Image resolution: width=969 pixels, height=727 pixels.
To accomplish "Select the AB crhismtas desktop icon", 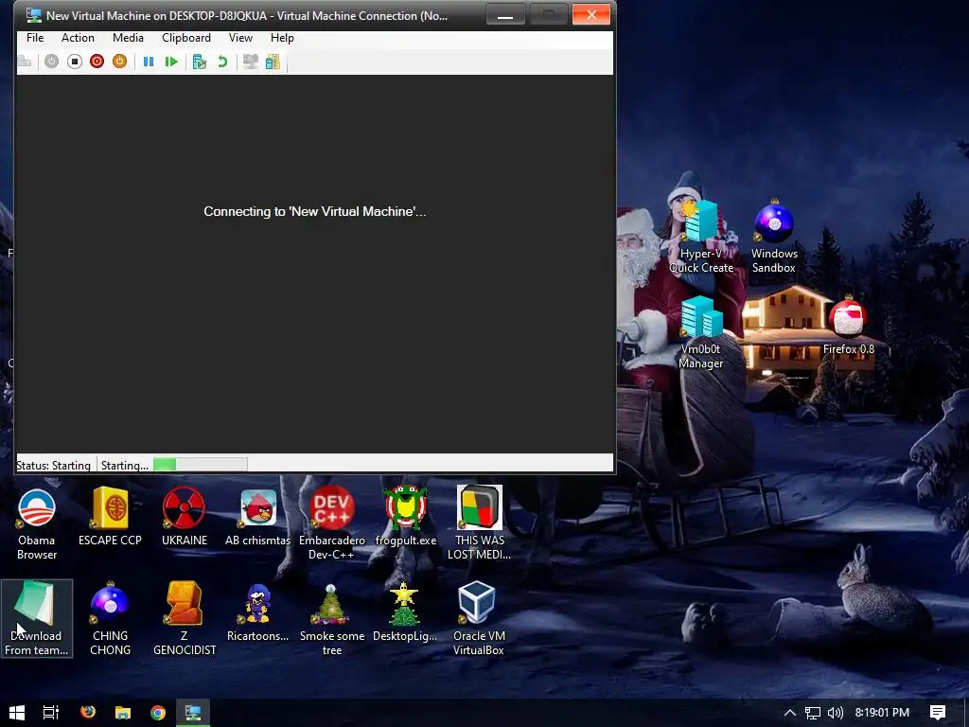I will 257,517.
